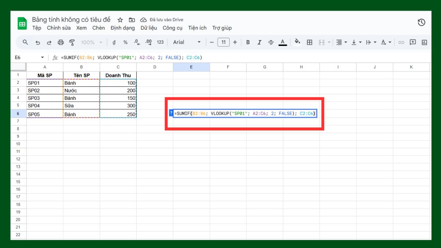Image resolution: width=441 pixels, height=248 pixels.
Task: Select the Mã SP header cell
Action: tap(45, 75)
